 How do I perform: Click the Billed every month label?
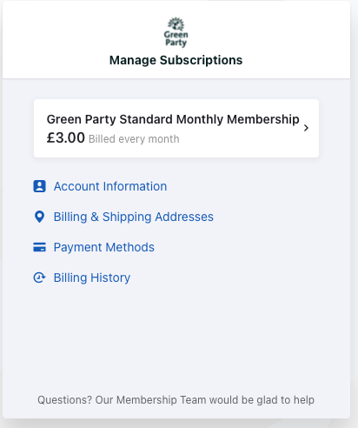[134, 139]
